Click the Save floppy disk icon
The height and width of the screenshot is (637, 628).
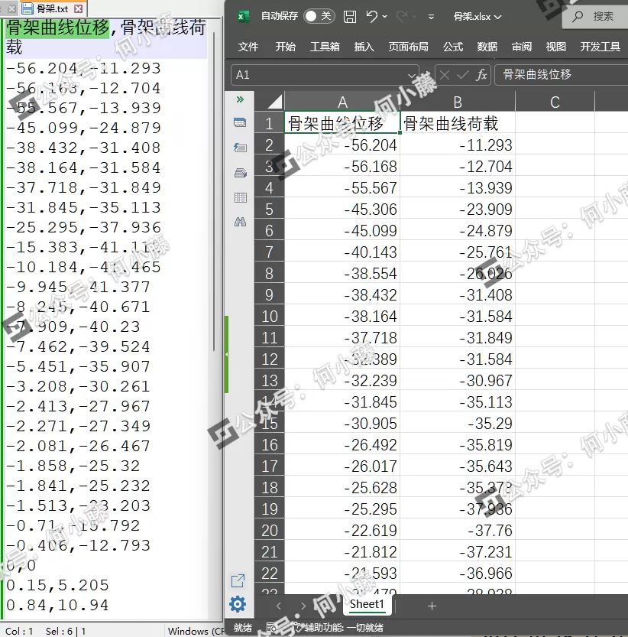[349, 16]
